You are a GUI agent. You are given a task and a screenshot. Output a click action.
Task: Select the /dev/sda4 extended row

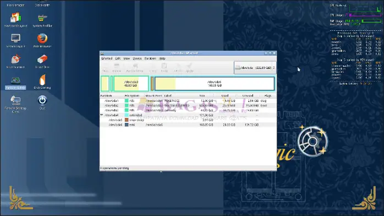coord(188,115)
